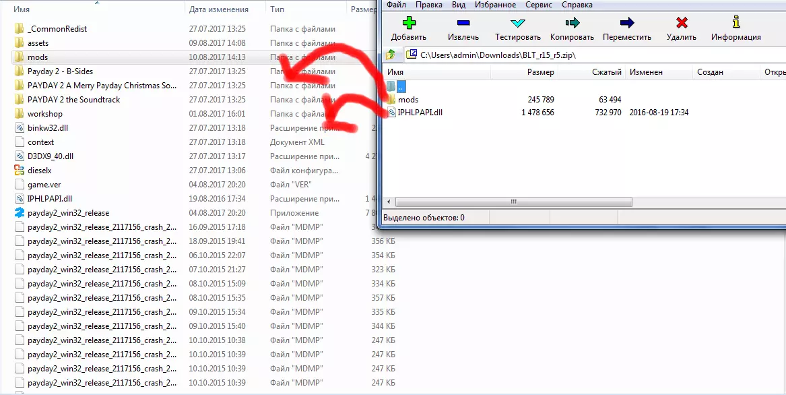Image resolution: width=786 pixels, height=395 pixels.
Task: Open the Вид menu in 7-Zip
Action: 459,5
